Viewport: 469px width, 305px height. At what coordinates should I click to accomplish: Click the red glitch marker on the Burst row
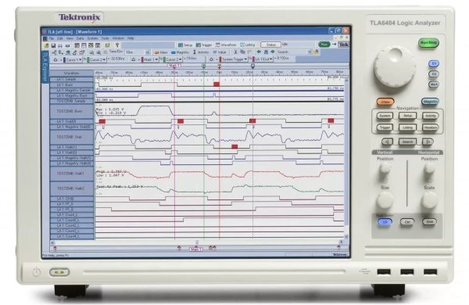217,84
